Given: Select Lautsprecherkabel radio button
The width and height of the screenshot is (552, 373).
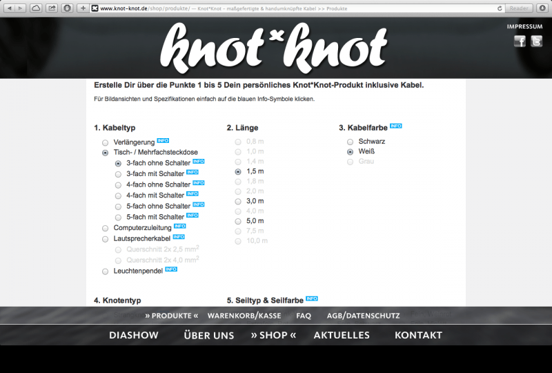Looking at the screenshot, I should pyautogui.click(x=106, y=240).
